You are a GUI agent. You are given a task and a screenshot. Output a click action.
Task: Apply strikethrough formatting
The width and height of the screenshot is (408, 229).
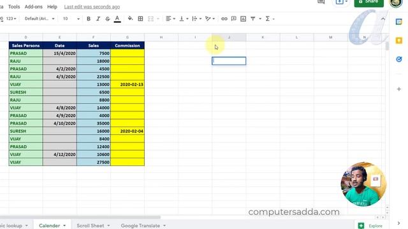pos(108,18)
